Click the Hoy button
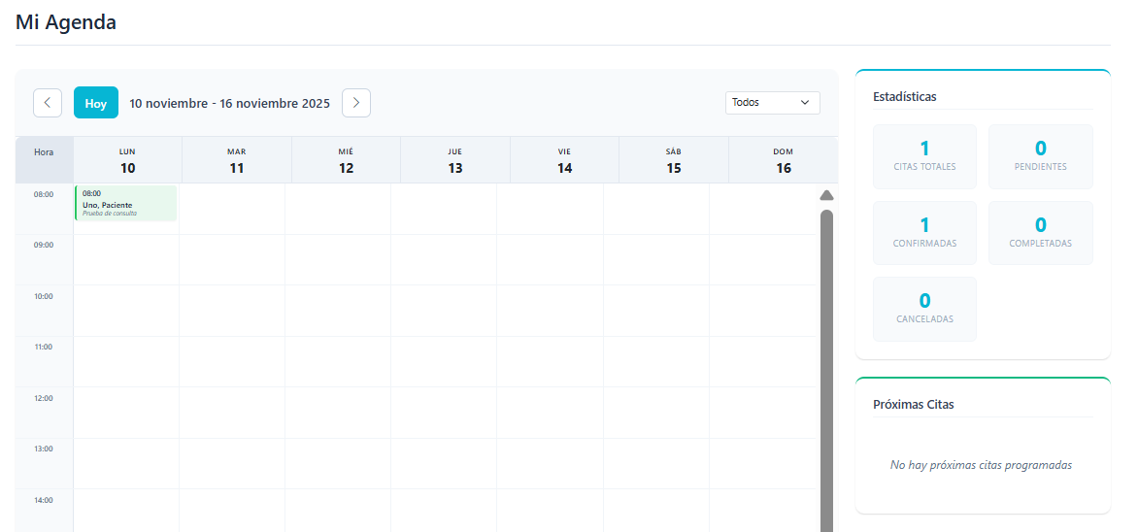Image resolution: width=1138 pixels, height=532 pixels. (x=96, y=103)
